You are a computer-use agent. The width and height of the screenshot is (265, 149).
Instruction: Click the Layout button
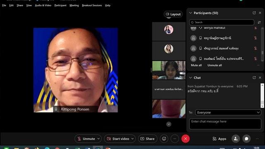point(173,14)
